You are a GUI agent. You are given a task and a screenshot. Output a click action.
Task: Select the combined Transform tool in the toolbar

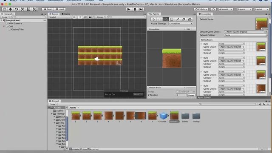35,9
